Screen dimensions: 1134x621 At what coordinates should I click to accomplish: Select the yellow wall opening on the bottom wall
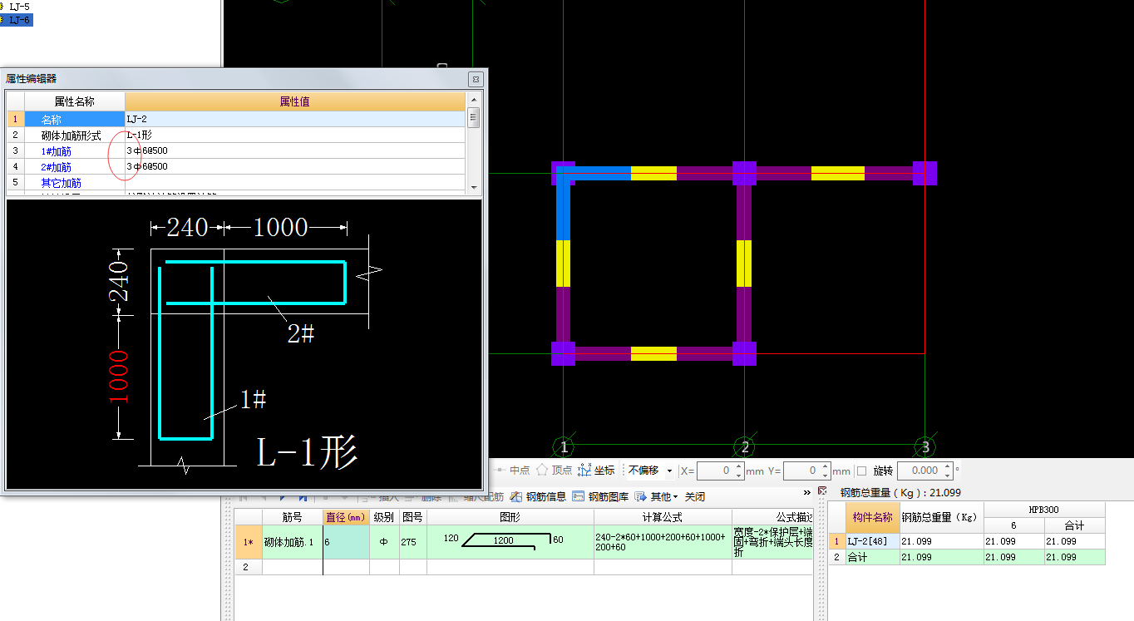tap(653, 353)
